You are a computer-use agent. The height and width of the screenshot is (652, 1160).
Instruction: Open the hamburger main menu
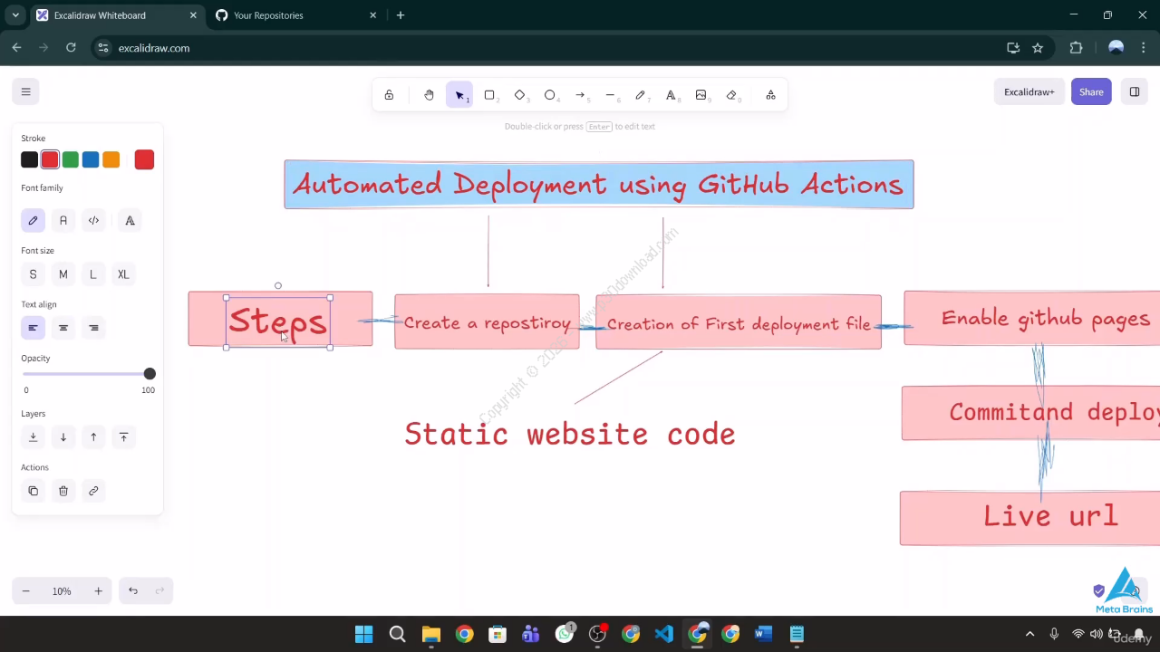tap(26, 91)
